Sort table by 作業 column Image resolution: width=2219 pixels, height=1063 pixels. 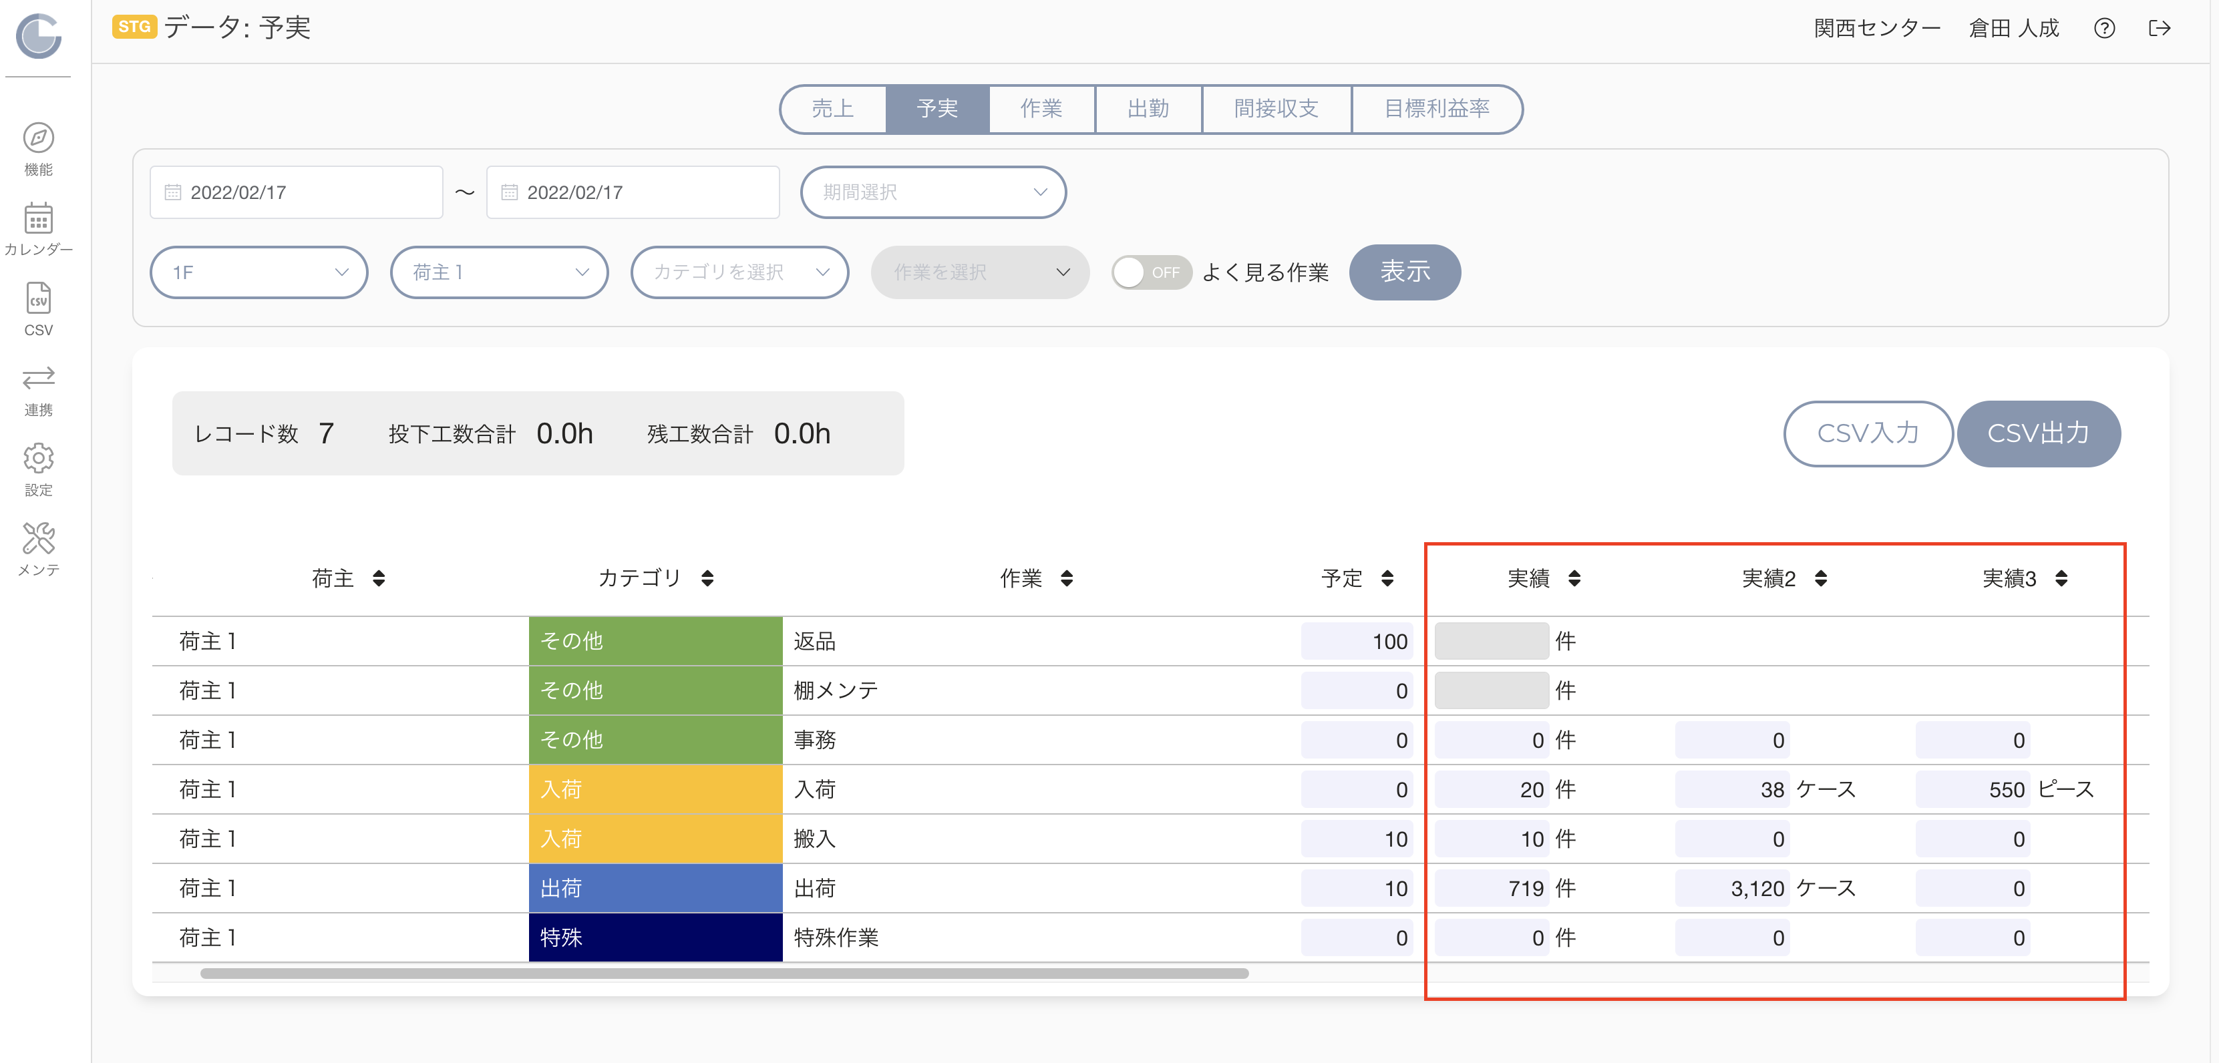pos(1067,578)
